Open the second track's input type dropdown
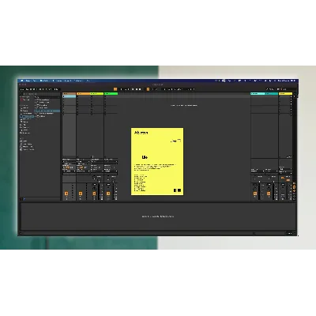 83,162
